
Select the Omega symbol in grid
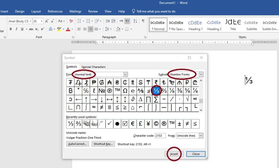(125, 91)
